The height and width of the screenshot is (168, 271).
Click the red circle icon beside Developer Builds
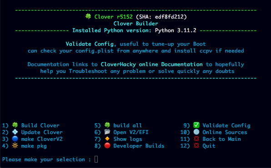[107, 146]
